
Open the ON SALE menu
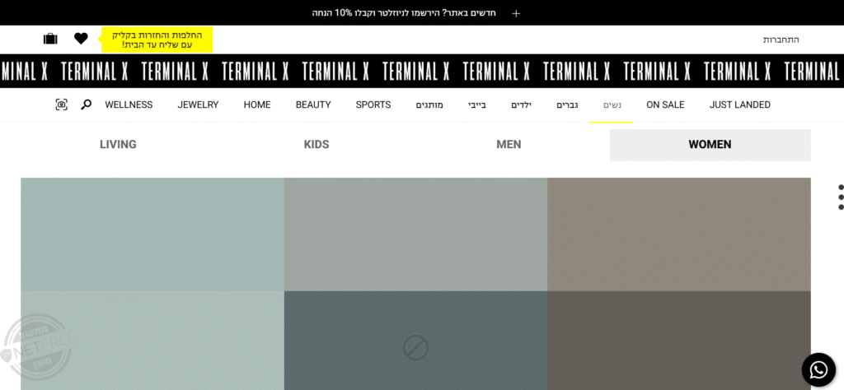[x=665, y=104]
